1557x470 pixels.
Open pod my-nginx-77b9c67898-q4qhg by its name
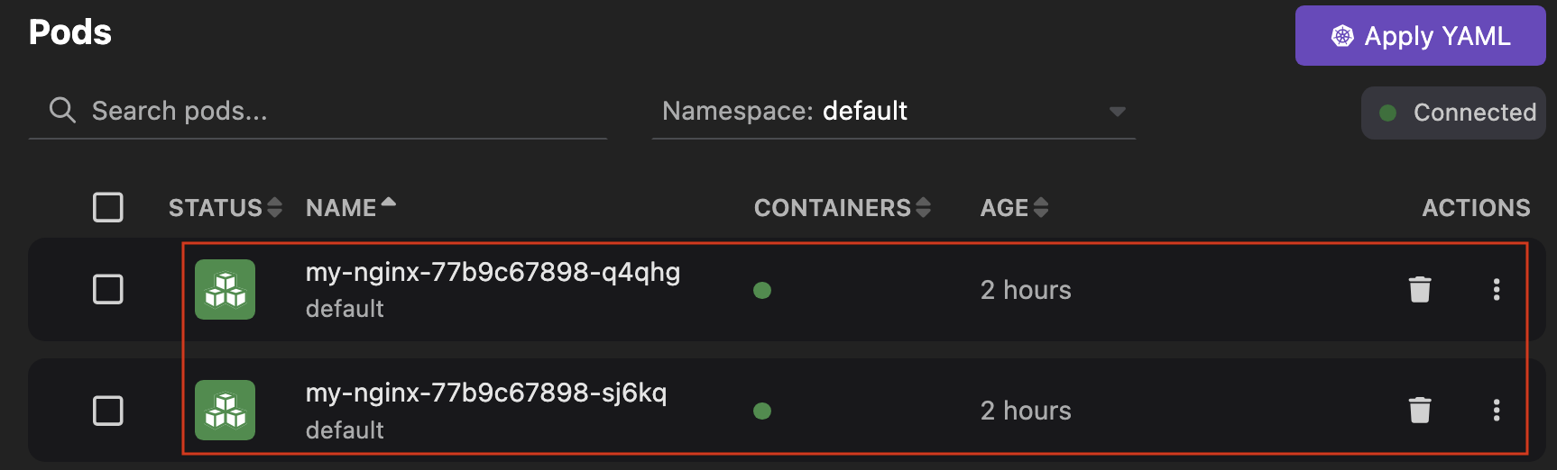[493, 272]
